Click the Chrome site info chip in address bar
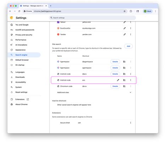 (28, 11)
